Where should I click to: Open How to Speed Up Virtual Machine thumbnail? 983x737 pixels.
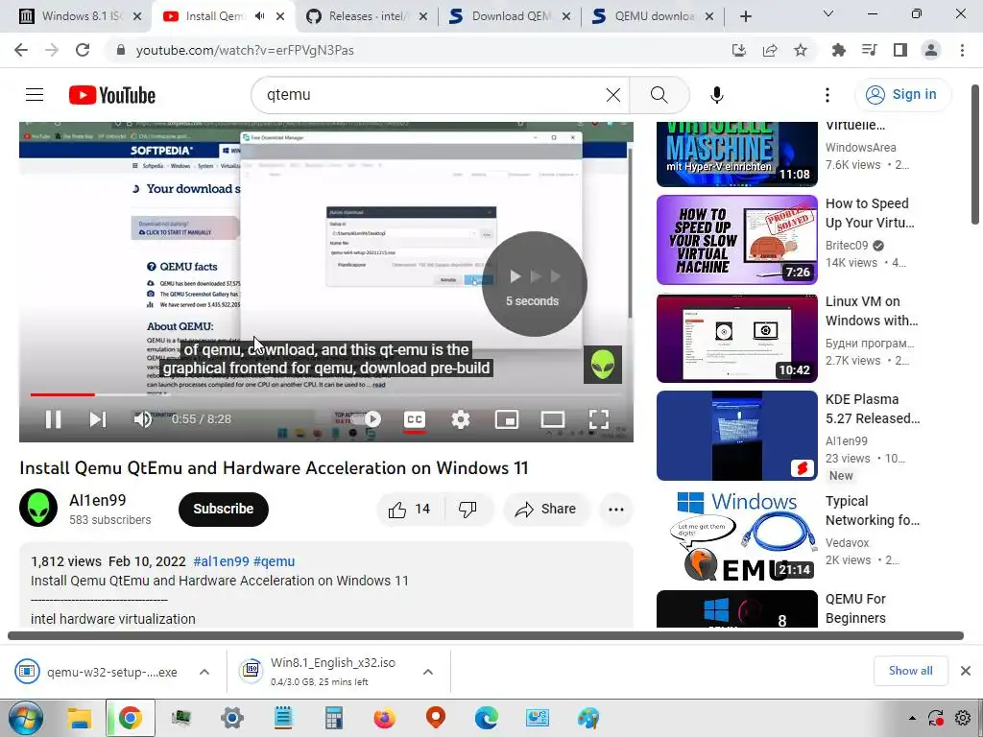tap(736, 240)
